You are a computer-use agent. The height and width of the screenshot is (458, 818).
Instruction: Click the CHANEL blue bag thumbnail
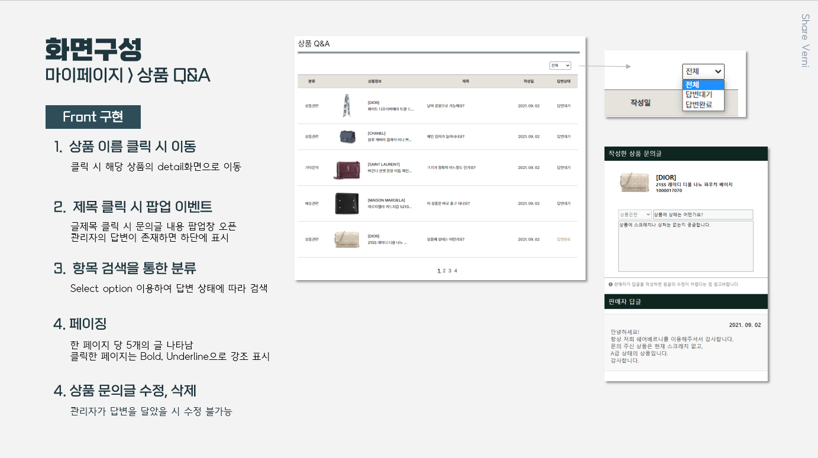(348, 137)
